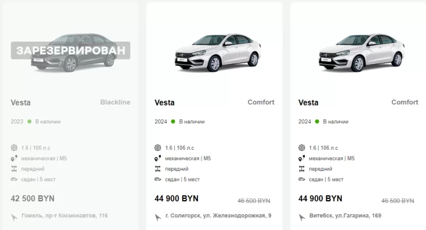Click drivetrain icon on Vitebsk Vesta card
The width and height of the screenshot is (426, 230).
coord(302,169)
